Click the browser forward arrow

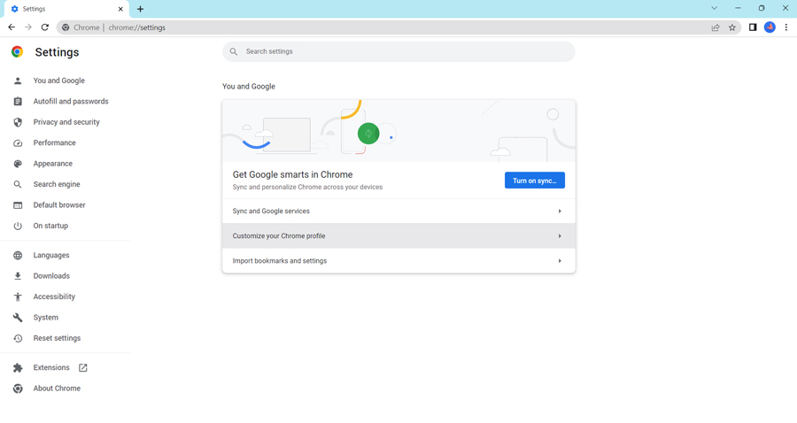28,27
